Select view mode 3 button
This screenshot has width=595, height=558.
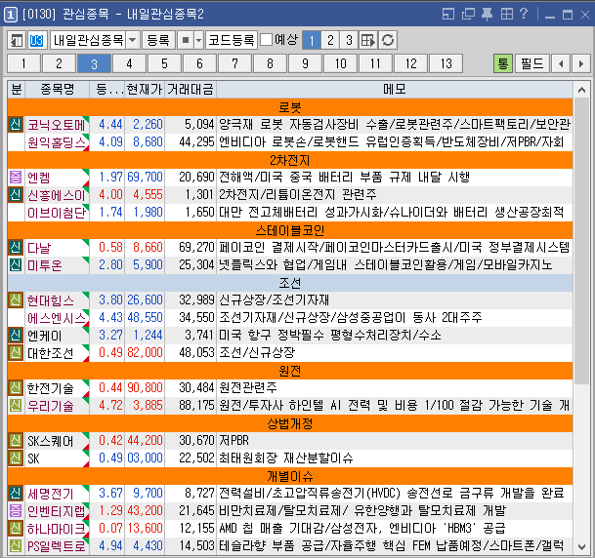[x=349, y=40]
